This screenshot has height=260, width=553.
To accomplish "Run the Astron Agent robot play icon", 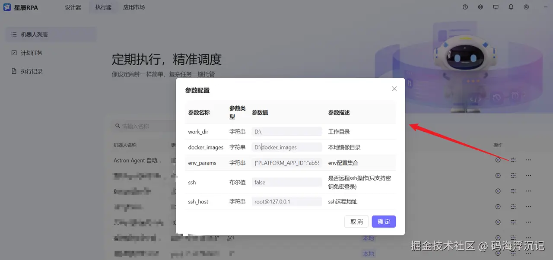I will click(x=498, y=160).
